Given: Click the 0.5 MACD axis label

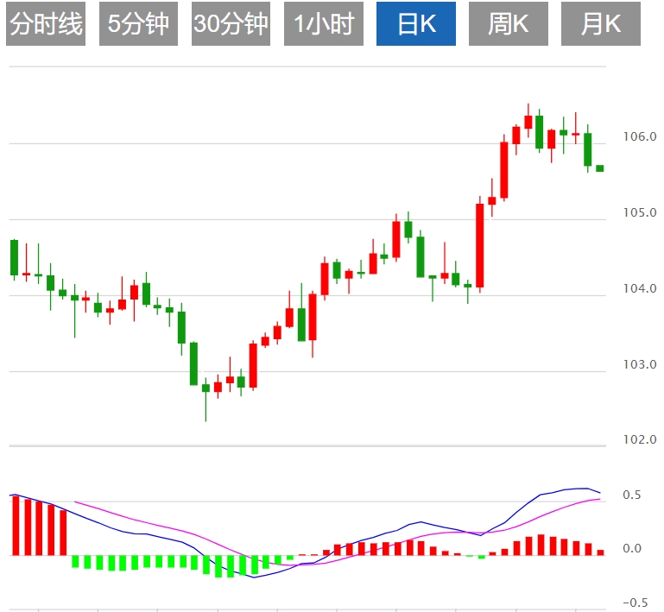Looking at the screenshot, I should pyautogui.click(x=632, y=495).
